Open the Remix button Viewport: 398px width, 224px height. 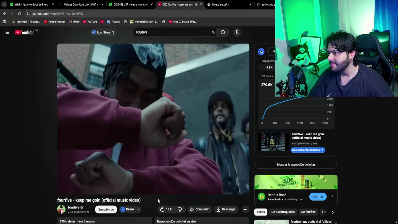coord(127,209)
